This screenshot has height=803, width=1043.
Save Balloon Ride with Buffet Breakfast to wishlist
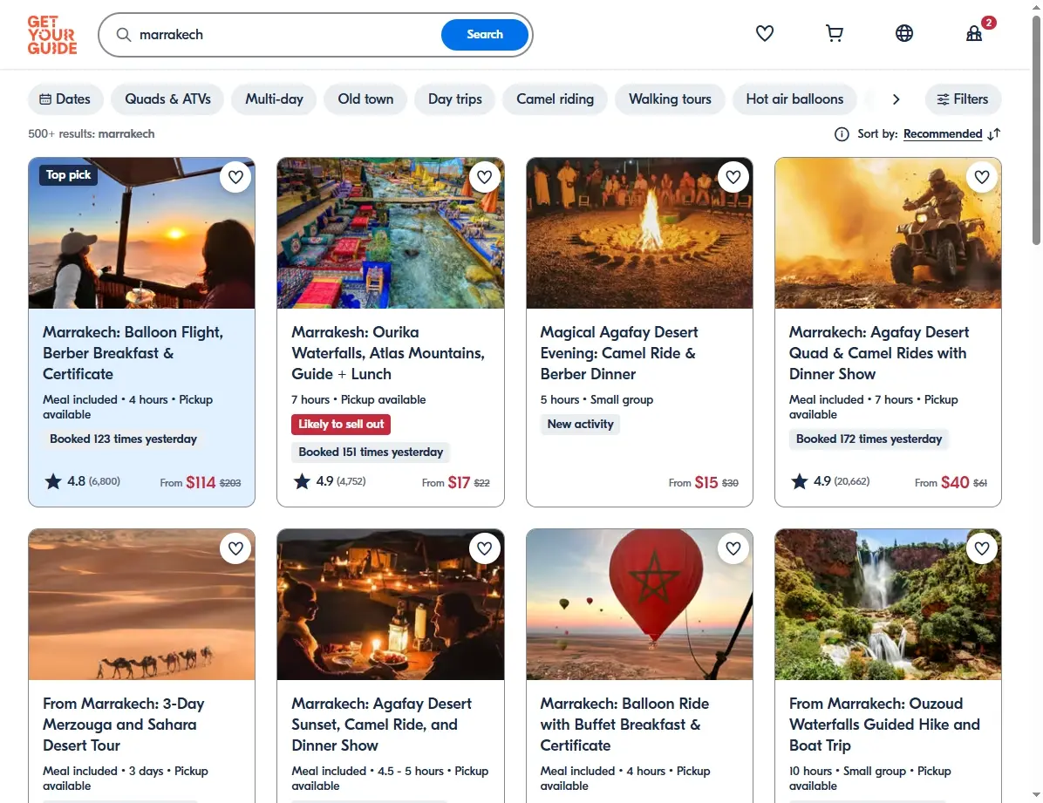733,548
